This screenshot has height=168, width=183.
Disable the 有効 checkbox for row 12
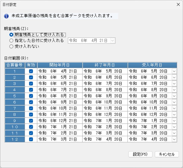[x=31, y=139]
